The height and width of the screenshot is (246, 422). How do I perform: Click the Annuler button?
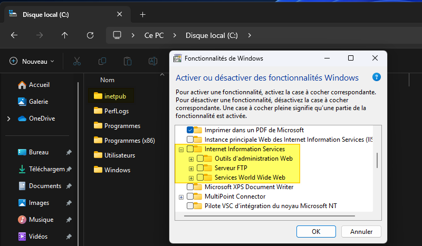[x=361, y=231]
